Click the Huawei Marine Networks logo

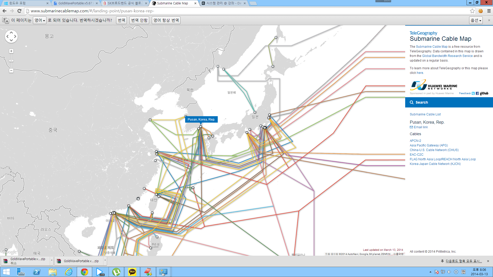(433, 85)
